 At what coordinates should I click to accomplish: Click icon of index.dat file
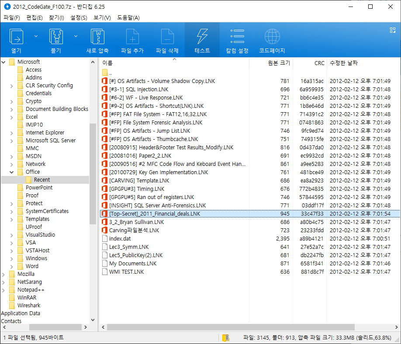pos(104,238)
